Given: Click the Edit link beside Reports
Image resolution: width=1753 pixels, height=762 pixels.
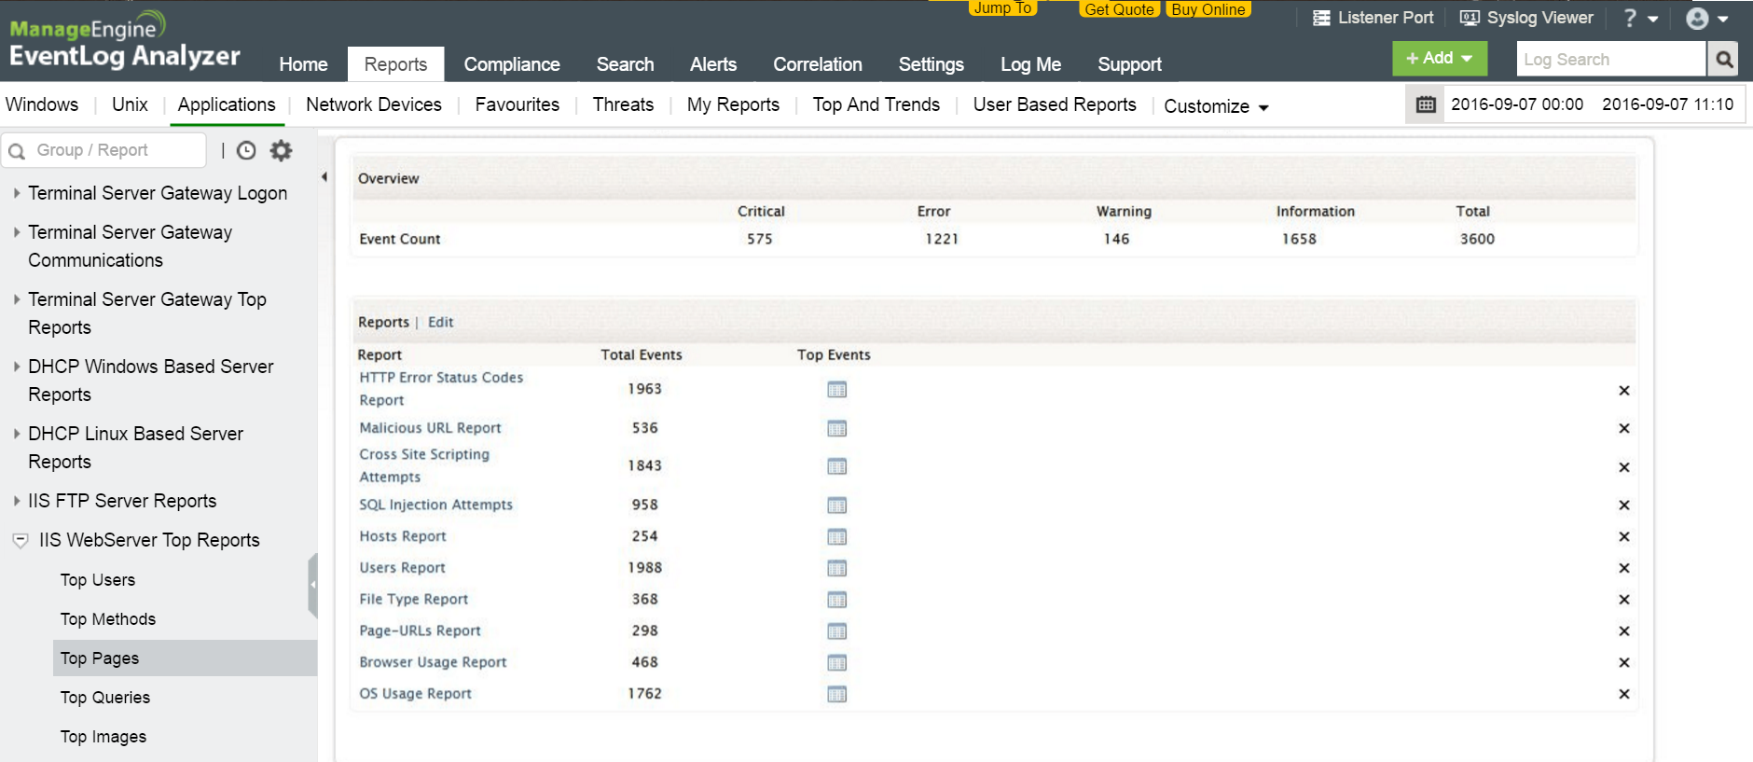Looking at the screenshot, I should [x=440, y=322].
